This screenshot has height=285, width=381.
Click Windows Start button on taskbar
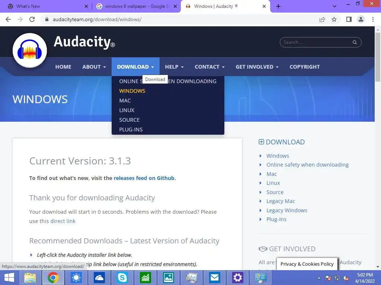(x=9, y=278)
